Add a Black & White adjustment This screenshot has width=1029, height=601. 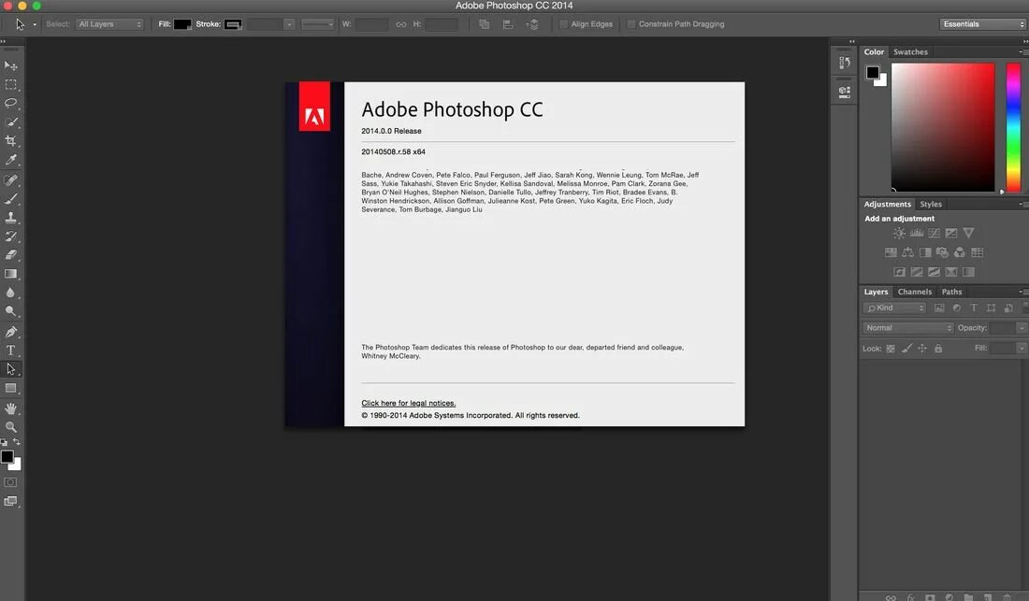925,252
